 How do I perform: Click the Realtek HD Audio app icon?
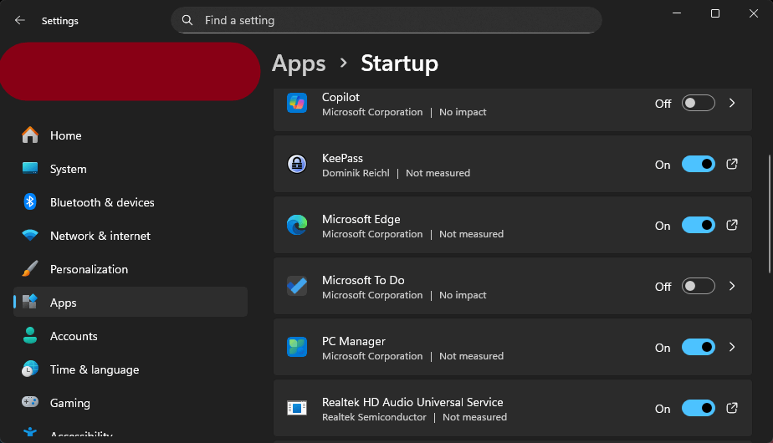tap(297, 408)
